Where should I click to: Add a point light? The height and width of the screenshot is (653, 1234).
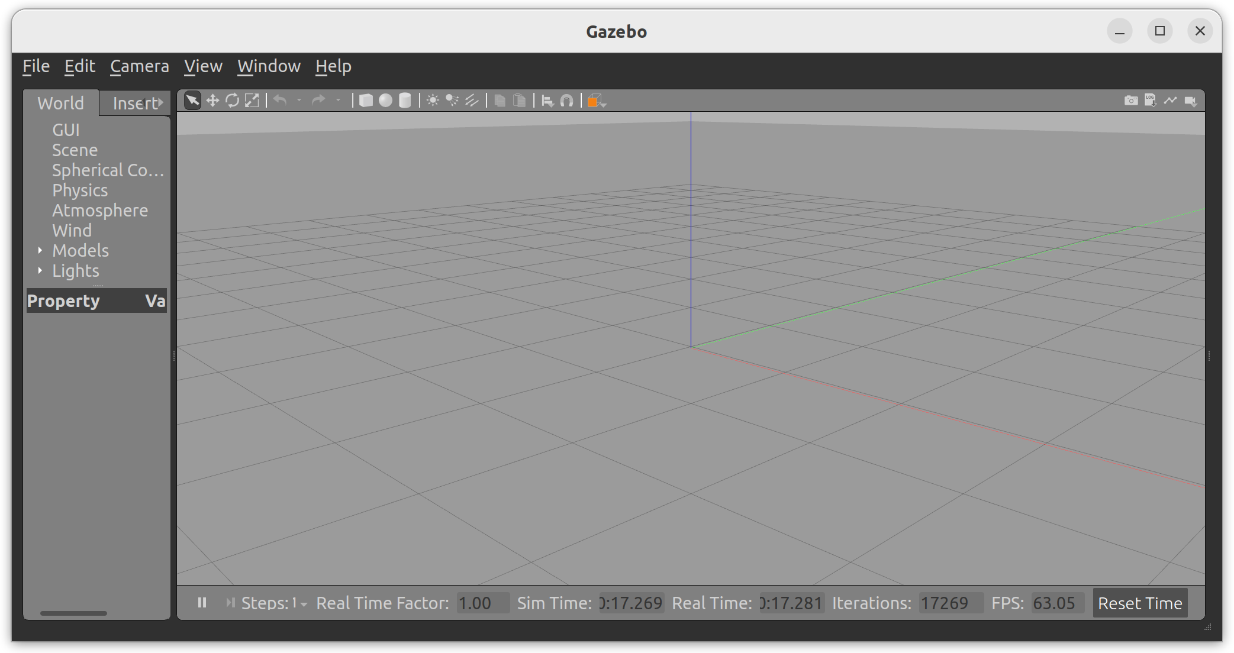pos(433,101)
